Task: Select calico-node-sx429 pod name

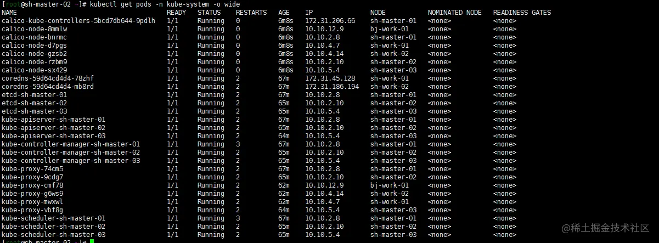Action: click(x=35, y=70)
